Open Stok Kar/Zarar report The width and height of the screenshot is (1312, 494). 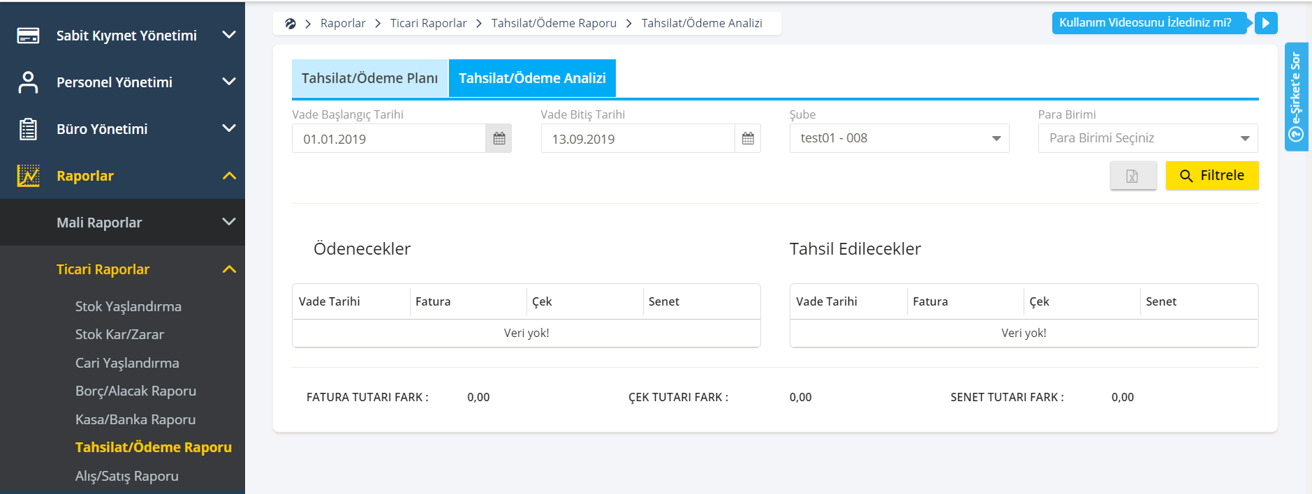coord(119,334)
